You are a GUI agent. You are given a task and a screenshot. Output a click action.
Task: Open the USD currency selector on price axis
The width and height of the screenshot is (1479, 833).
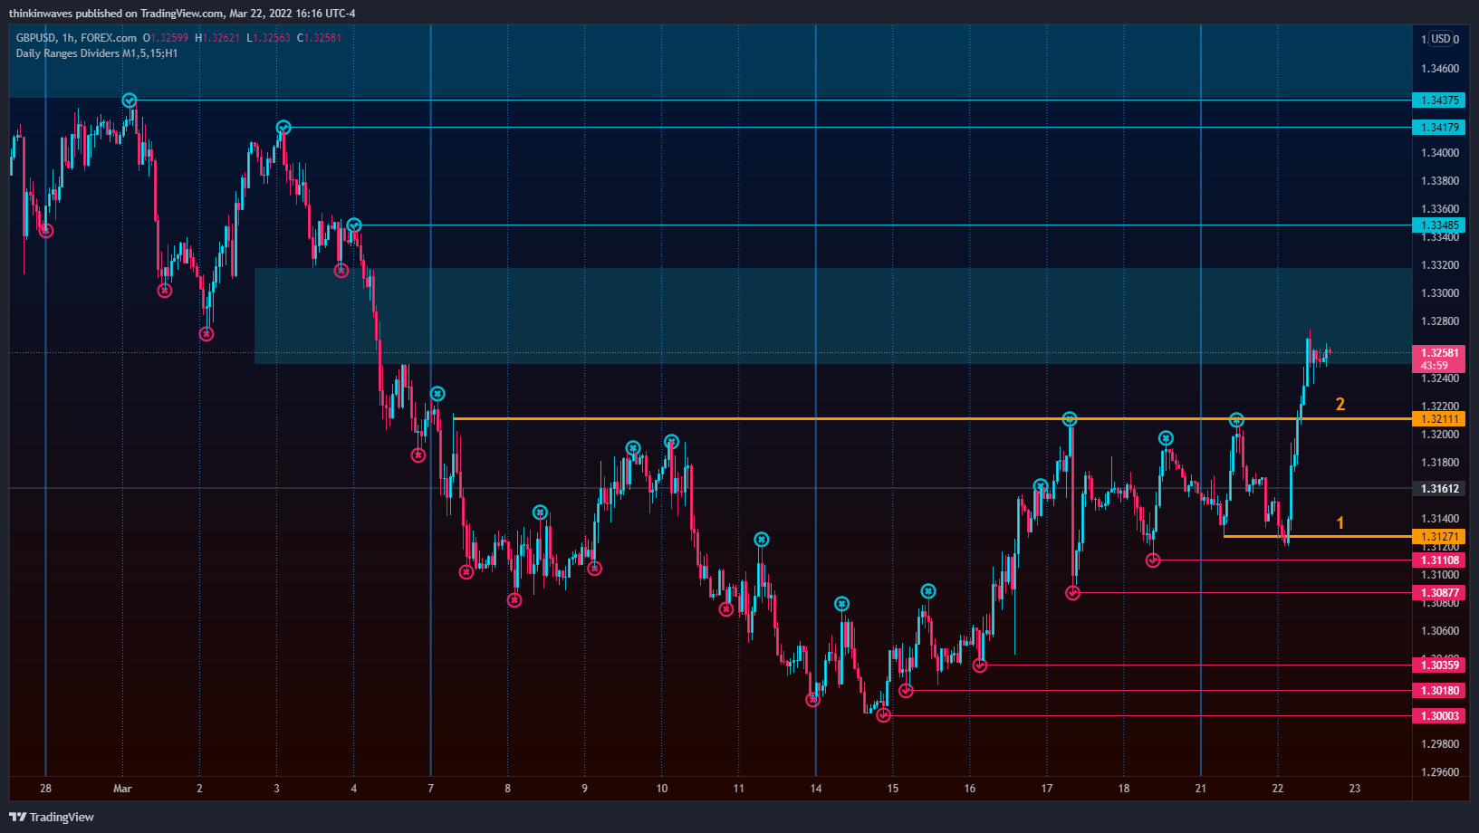pos(1440,39)
